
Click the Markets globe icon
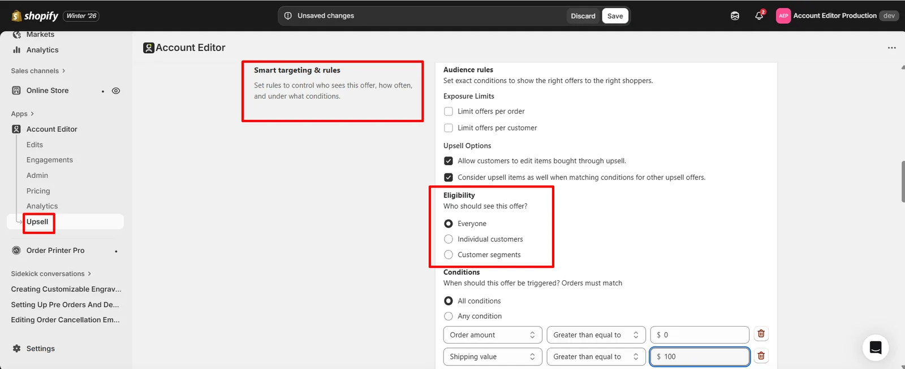16,34
